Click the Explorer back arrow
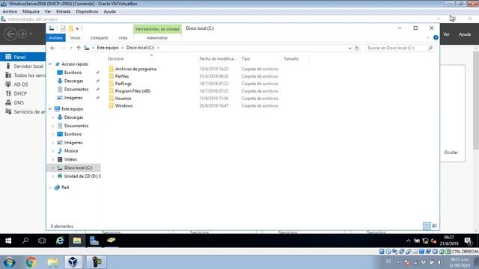 [52, 48]
